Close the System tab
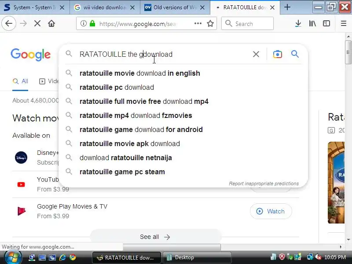 (62, 7)
